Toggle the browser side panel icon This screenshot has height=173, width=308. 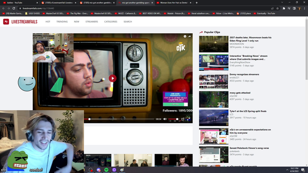point(294,9)
